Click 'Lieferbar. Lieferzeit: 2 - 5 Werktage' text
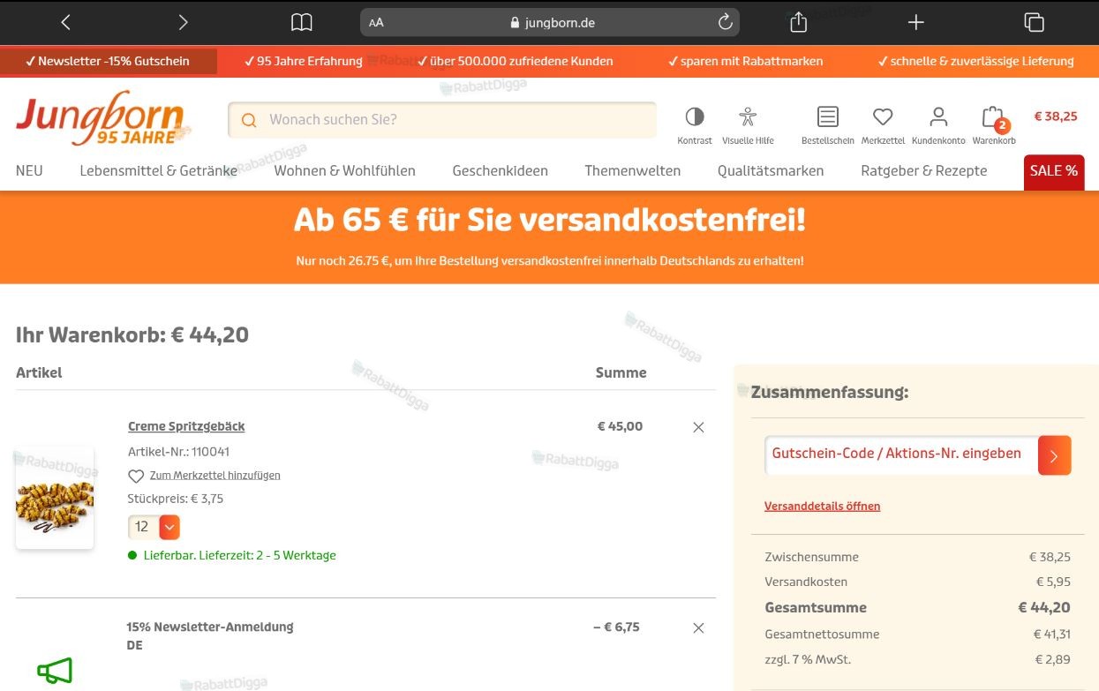The image size is (1099, 691). pos(240,555)
